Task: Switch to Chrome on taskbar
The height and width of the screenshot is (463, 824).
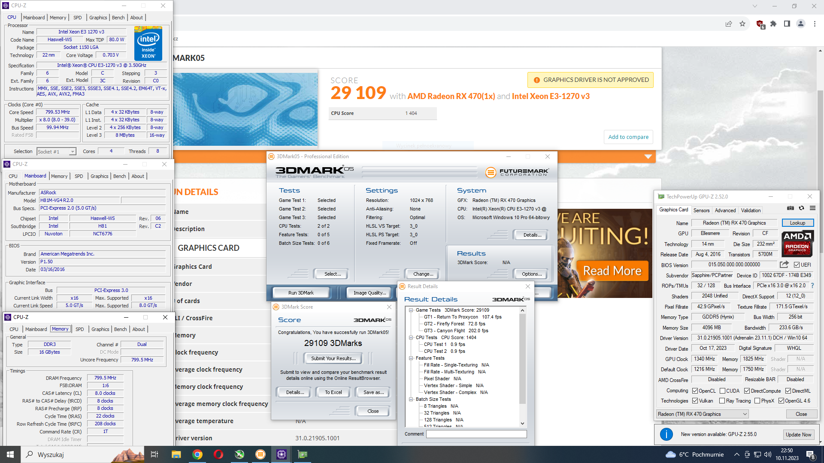Action: click(x=197, y=454)
